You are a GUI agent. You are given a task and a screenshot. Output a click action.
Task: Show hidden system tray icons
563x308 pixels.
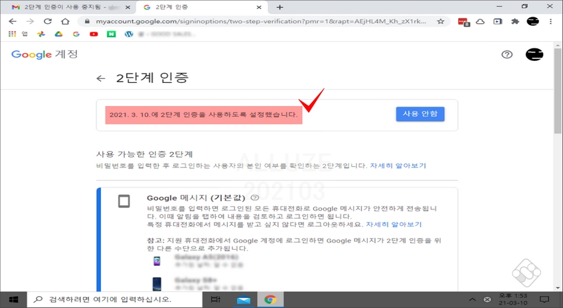tap(473, 299)
